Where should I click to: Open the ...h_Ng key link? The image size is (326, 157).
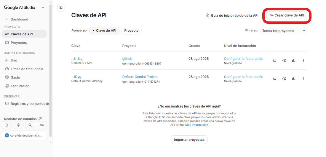click(x=77, y=59)
